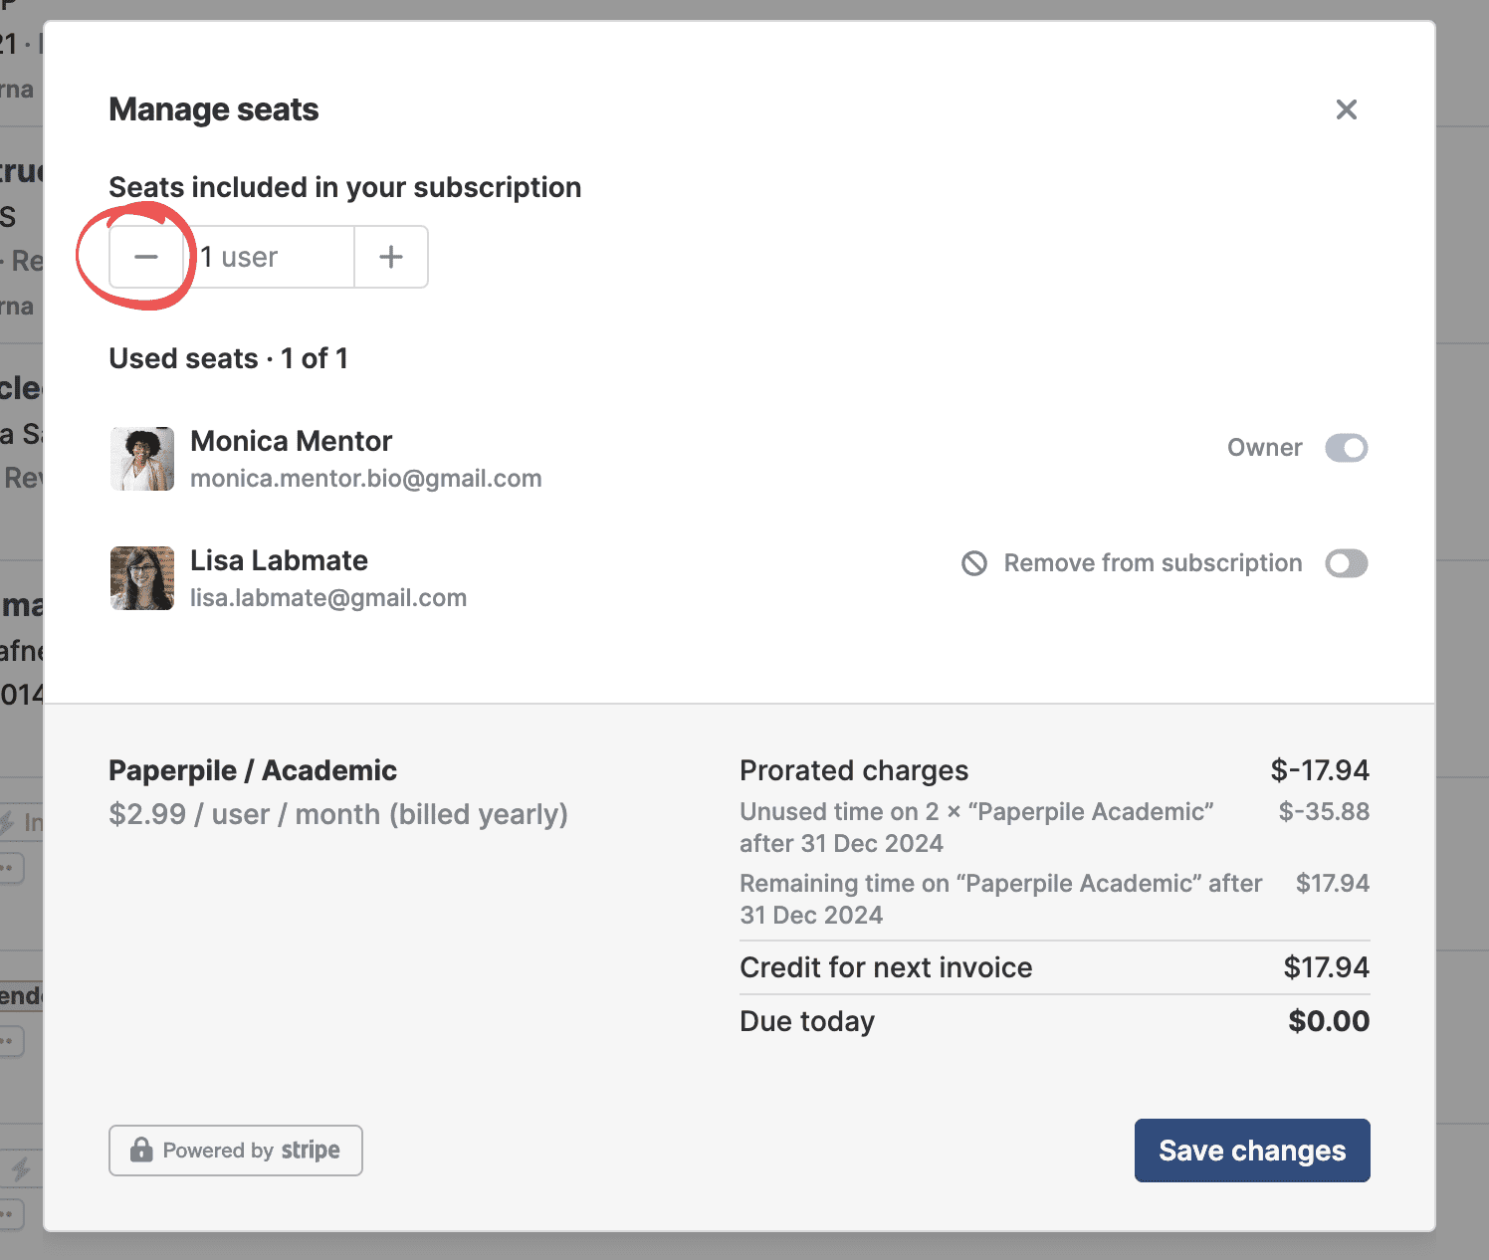Click the Paperpile / Academic plan name
The height and width of the screenshot is (1260, 1489).
click(x=253, y=770)
